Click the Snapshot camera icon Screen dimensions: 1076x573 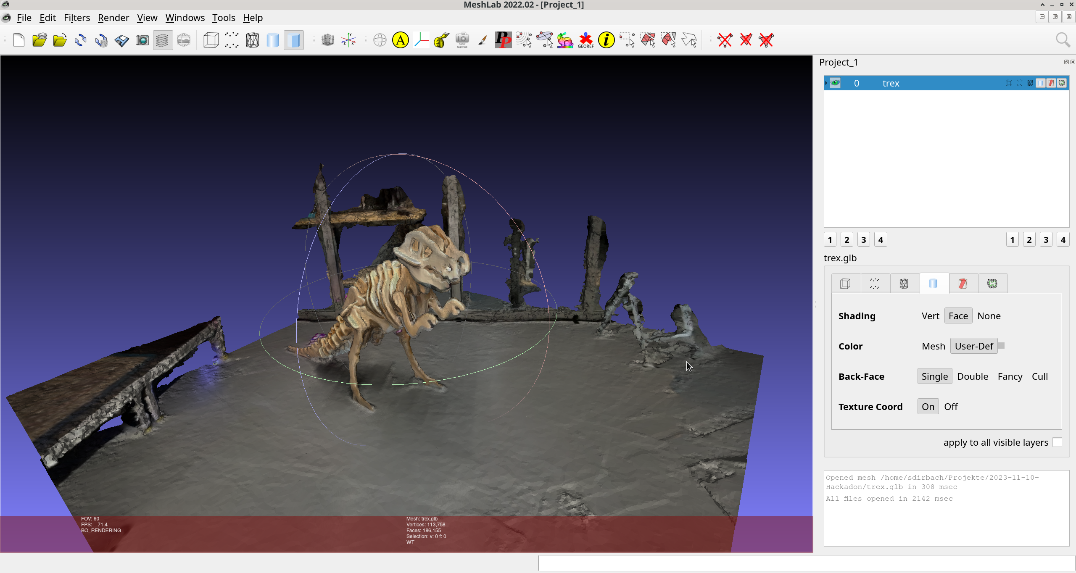(142, 40)
